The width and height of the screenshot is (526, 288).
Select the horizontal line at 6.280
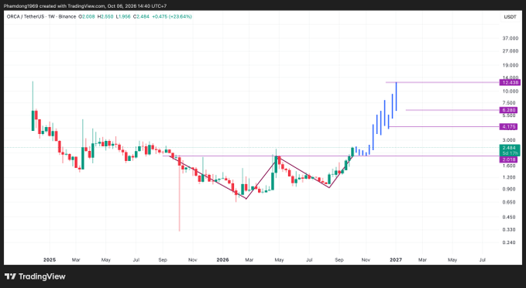tap(452, 110)
